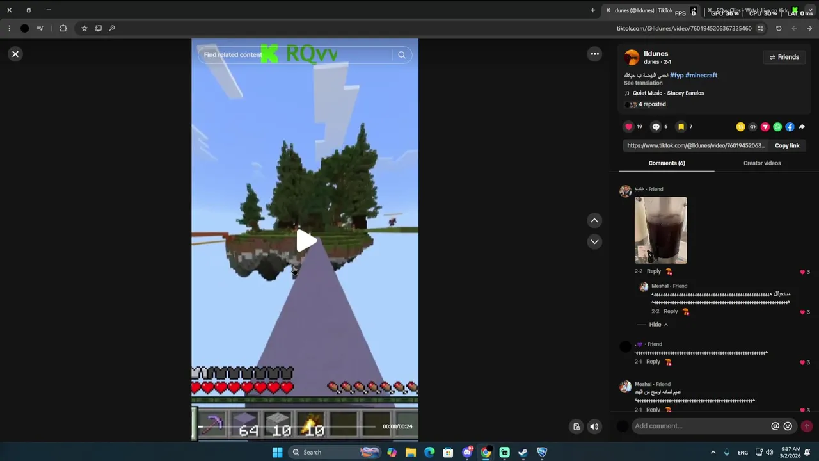View site information icon beside URL
The width and height of the screenshot is (819, 461).
pos(760,28)
